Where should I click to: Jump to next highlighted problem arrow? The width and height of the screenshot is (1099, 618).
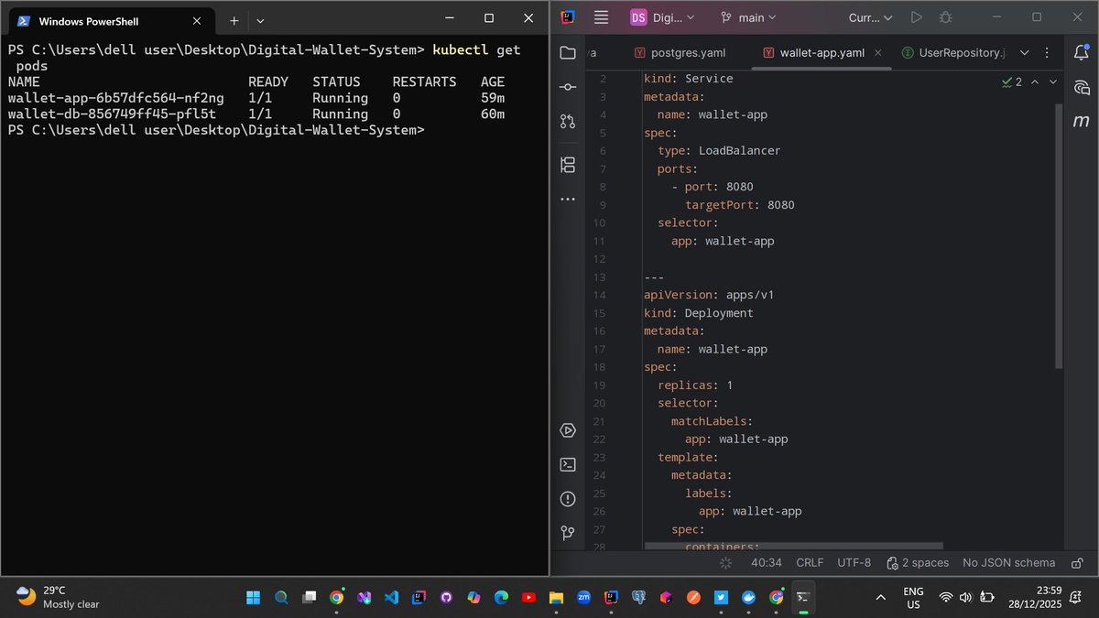[1053, 81]
